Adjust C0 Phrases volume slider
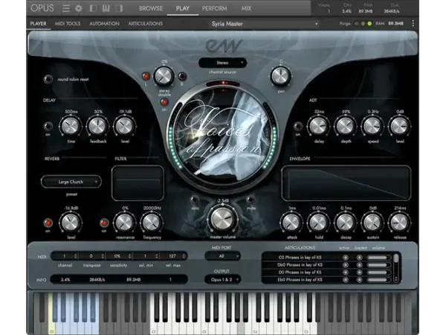The image size is (446, 335). pos(379,258)
